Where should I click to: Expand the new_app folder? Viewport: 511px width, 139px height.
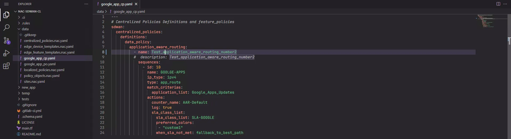[x=28, y=87]
